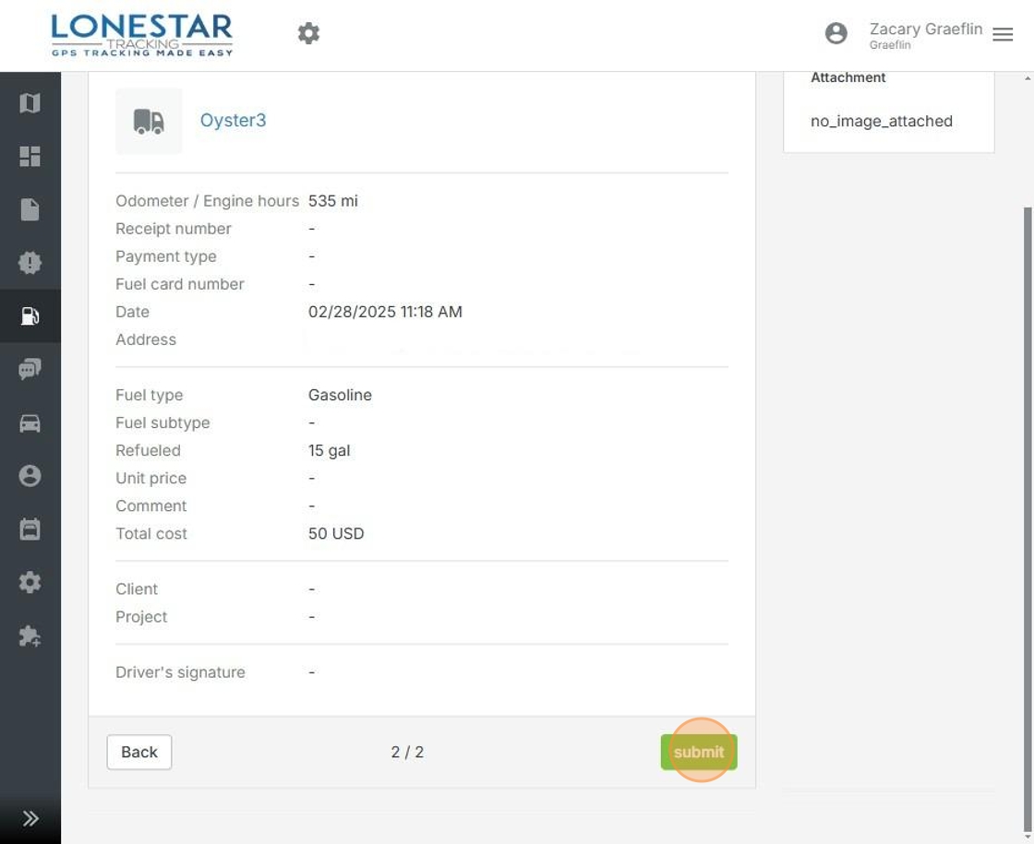Open the vehicles car icon in the sidebar

click(x=30, y=423)
